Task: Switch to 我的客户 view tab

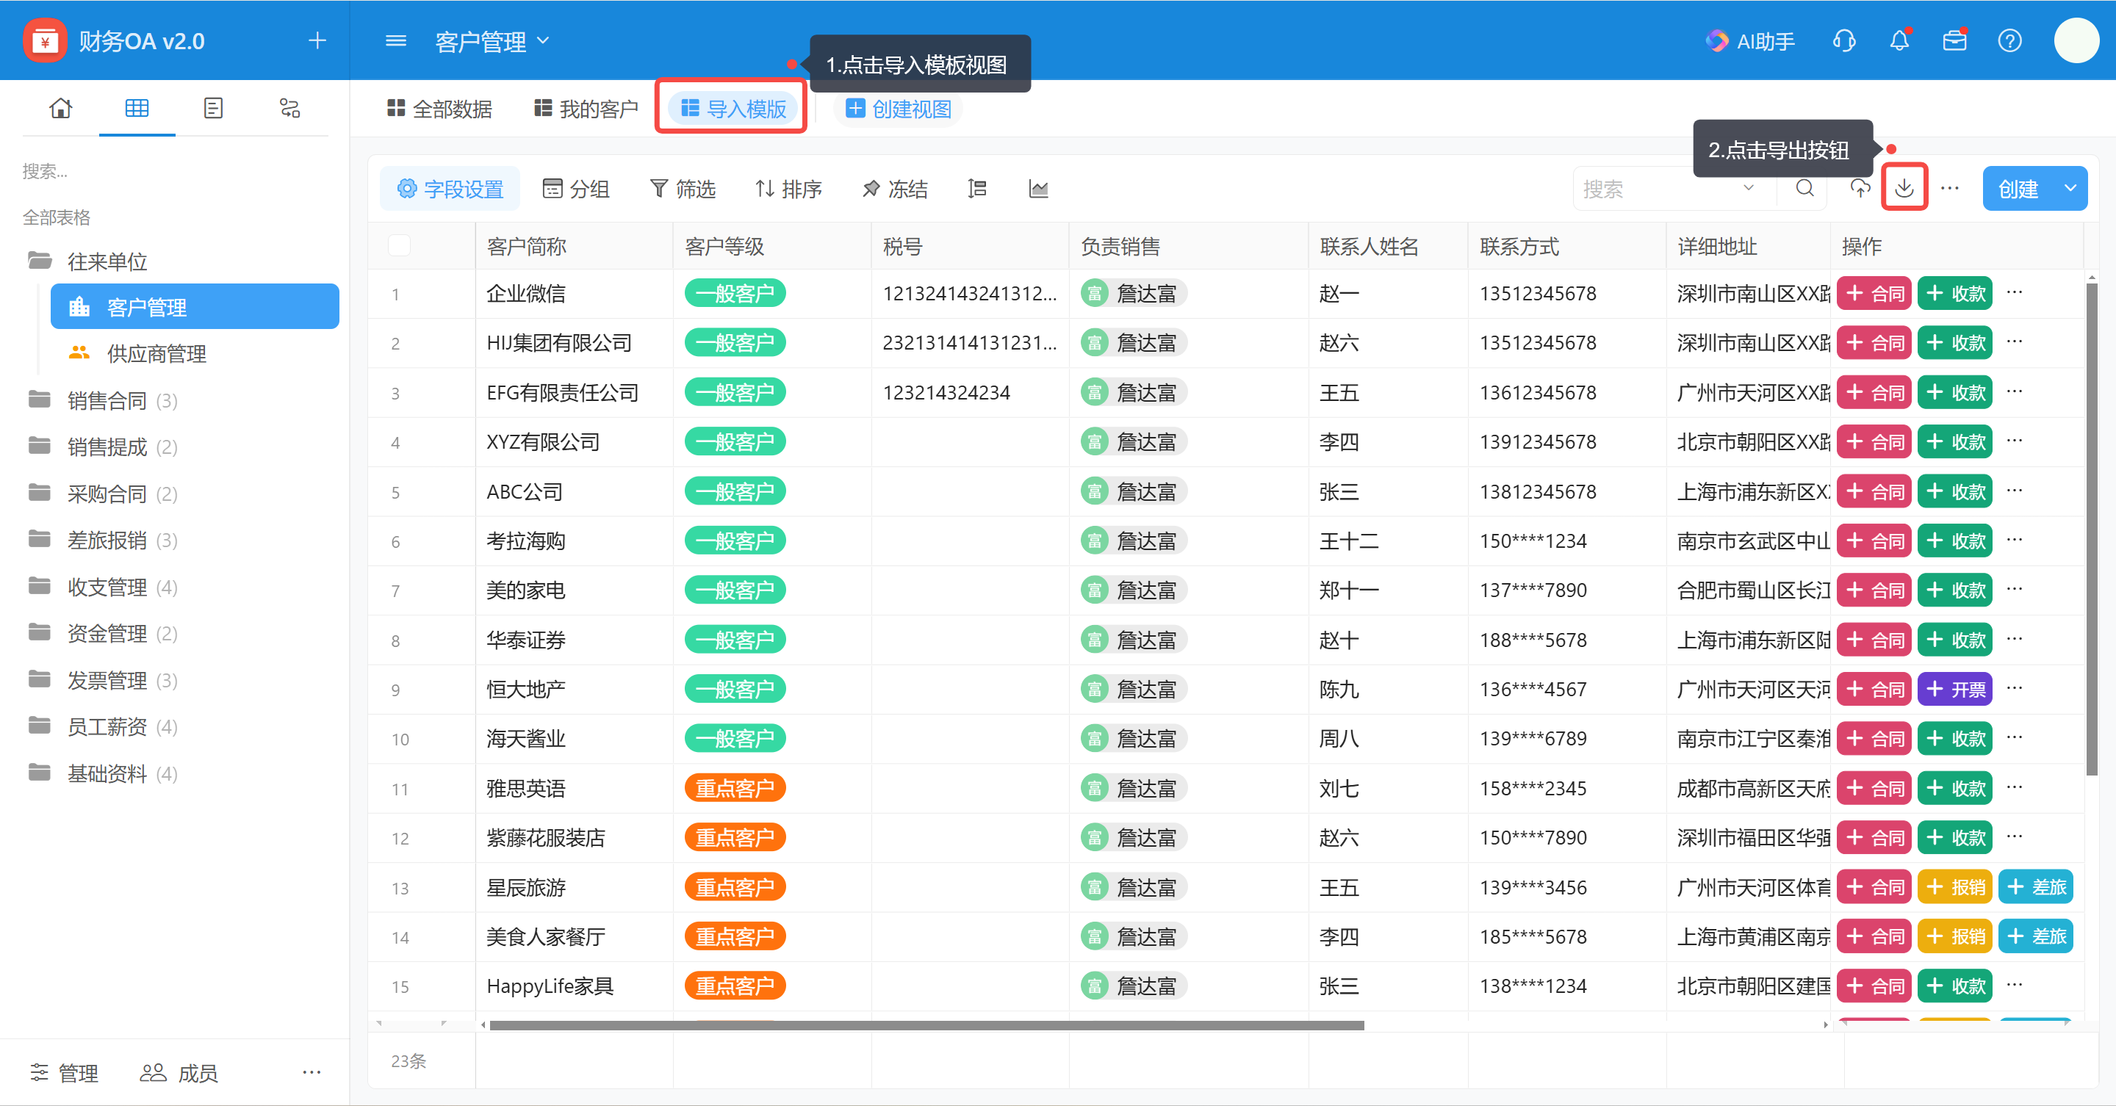Action: click(x=586, y=109)
